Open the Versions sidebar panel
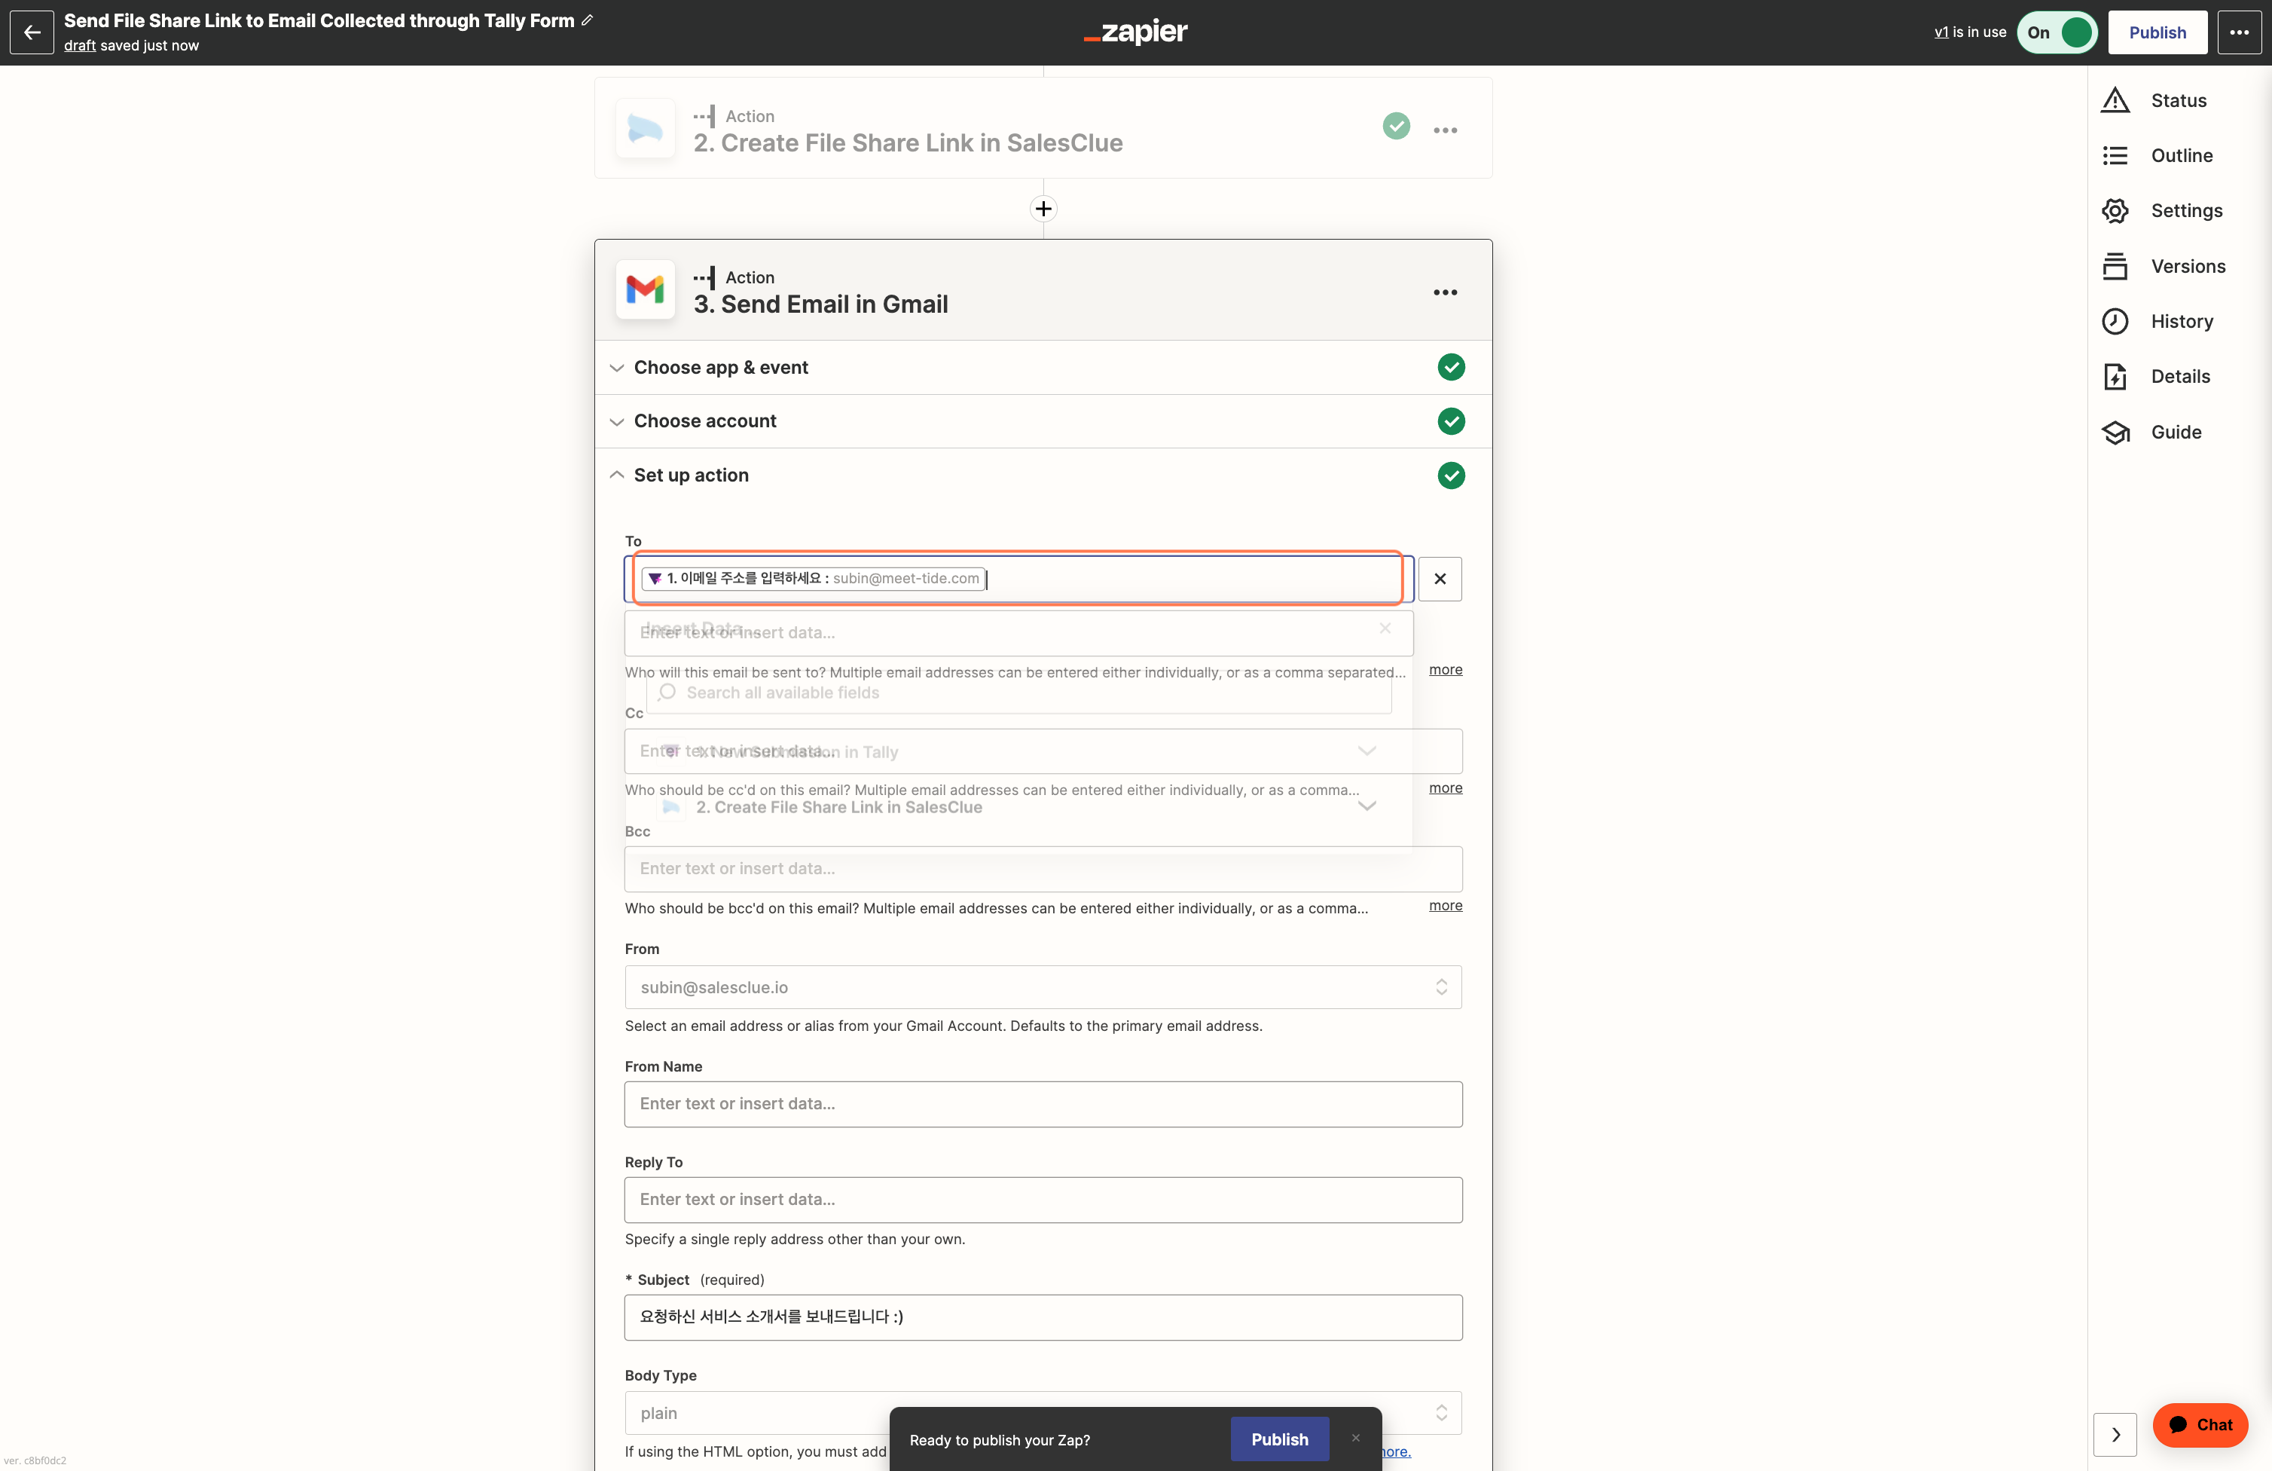The image size is (2272, 1471). [2164, 267]
